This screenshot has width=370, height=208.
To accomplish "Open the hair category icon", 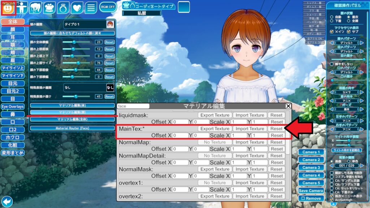I will (35, 8).
